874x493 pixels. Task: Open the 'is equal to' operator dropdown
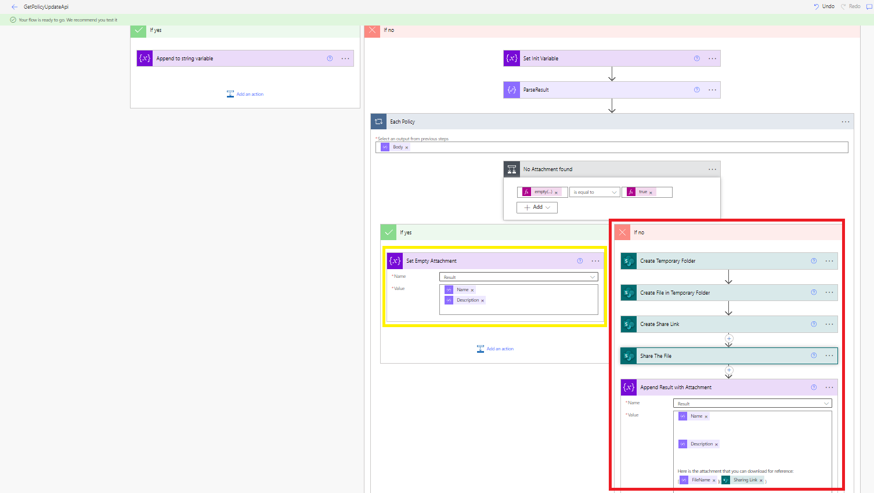point(594,192)
